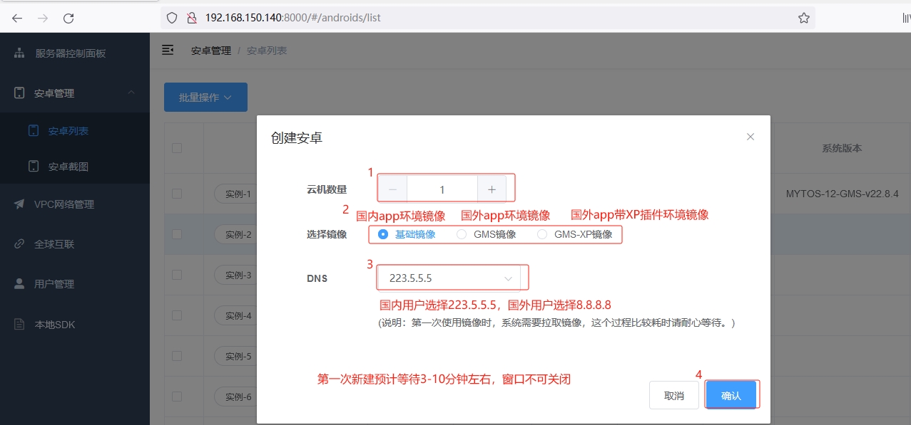Open 安卓截图 in the sidebar

[68, 167]
